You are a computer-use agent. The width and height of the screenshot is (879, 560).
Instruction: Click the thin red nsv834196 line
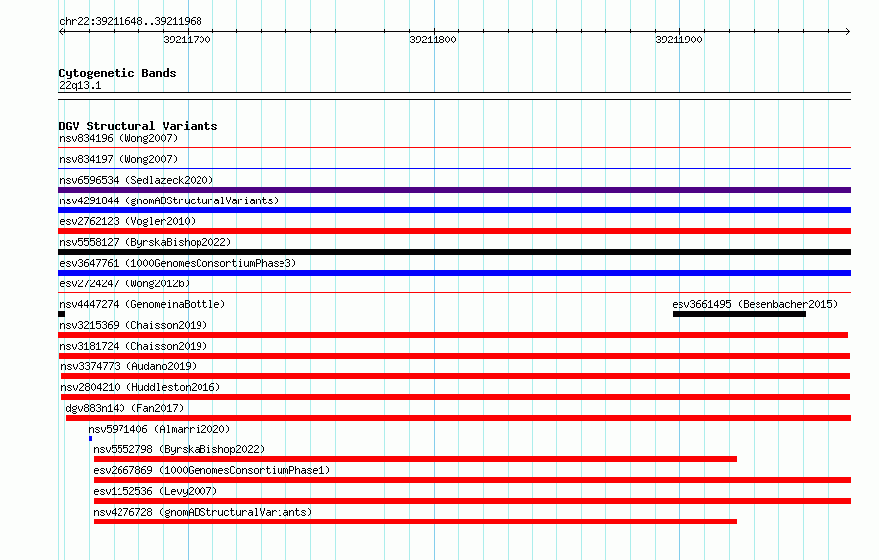click(x=454, y=147)
